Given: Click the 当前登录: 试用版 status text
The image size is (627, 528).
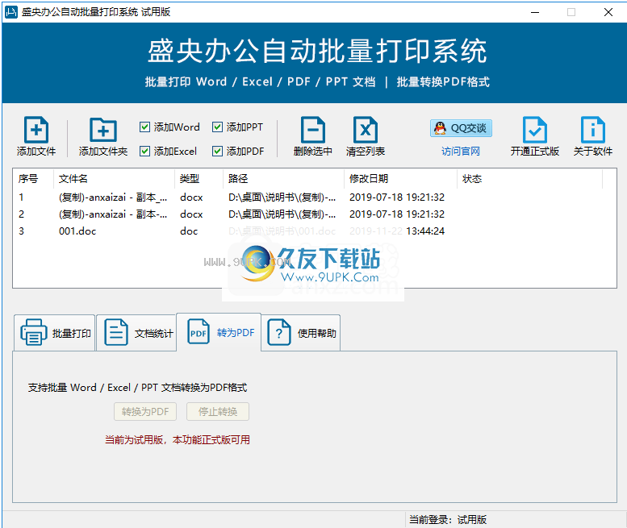Looking at the screenshot, I should [448, 520].
